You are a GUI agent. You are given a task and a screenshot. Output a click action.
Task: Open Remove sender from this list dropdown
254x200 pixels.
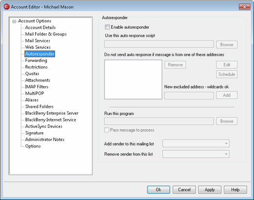point(196,154)
